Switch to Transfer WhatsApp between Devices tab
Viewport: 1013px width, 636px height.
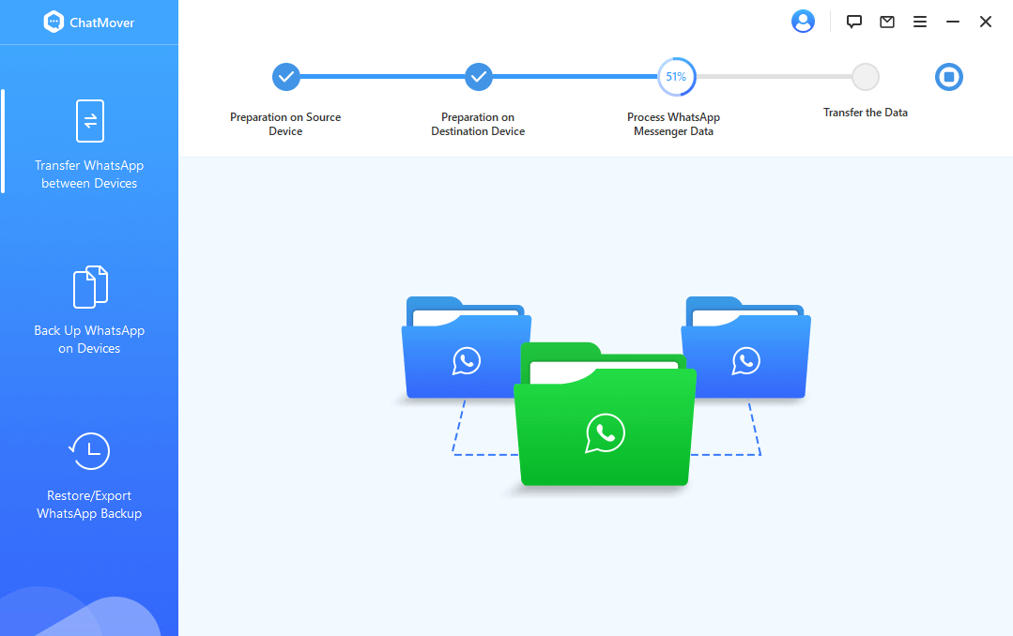click(x=89, y=174)
